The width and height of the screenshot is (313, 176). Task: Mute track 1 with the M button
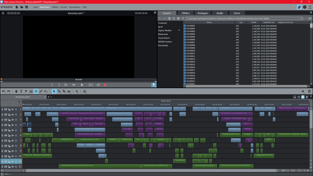click(6, 109)
